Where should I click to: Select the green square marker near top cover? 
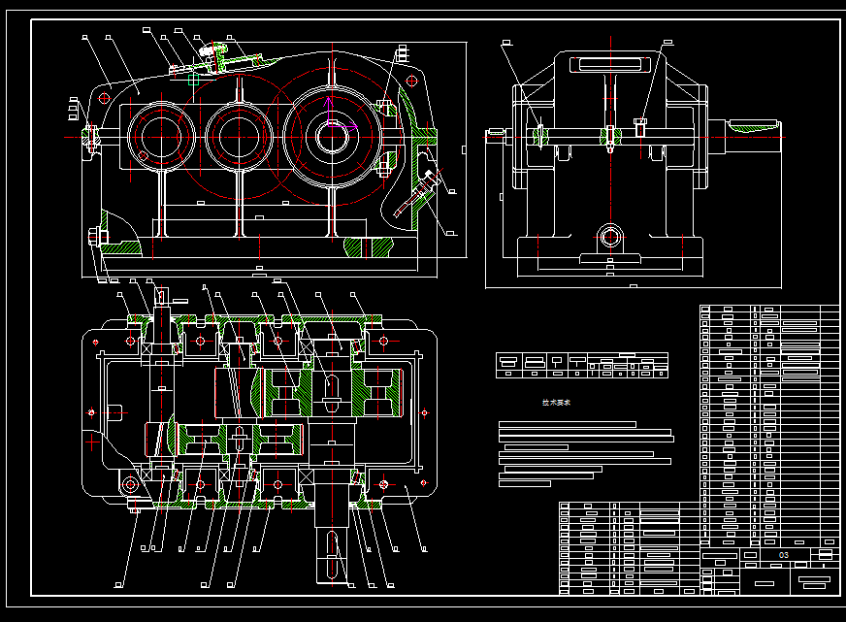194,81
